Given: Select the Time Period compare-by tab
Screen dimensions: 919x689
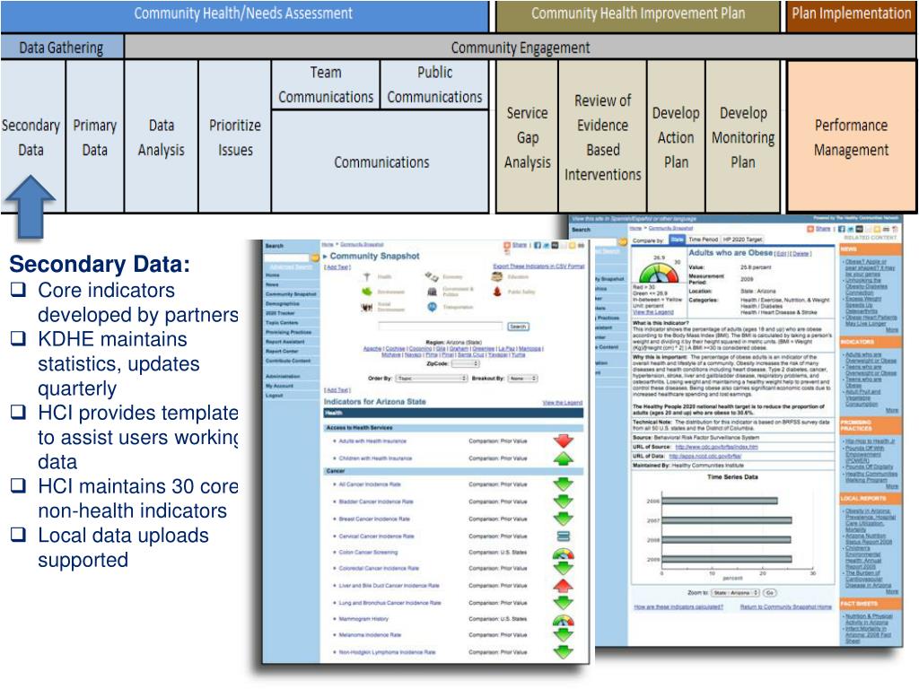Looking at the screenshot, I should [x=704, y=240].
